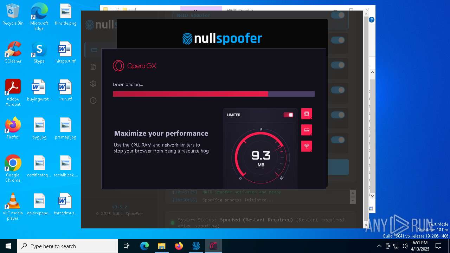Click the 'Spoofing process initiated...' log line

click(238, 200)
